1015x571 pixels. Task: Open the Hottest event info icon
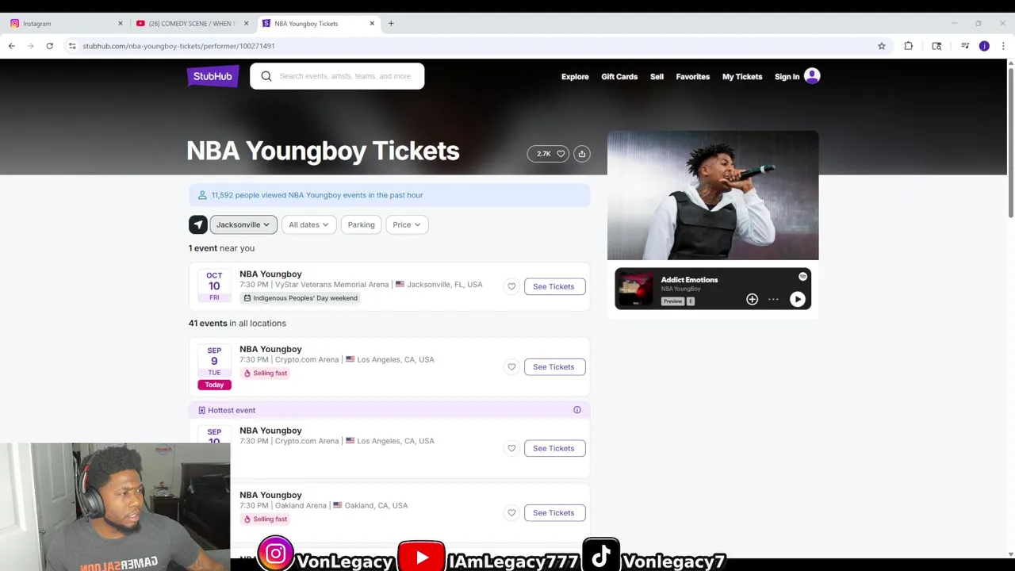[x=577, y=410]
